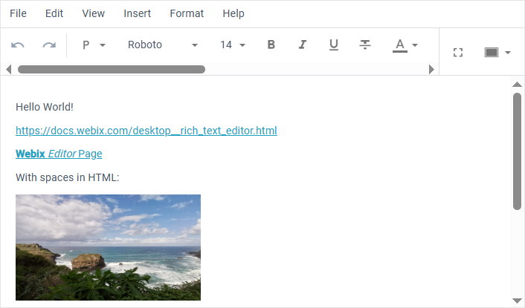Open the Roboto font family dropdown
This screenshot has height=308, width=525.
[x=162, y=45]
